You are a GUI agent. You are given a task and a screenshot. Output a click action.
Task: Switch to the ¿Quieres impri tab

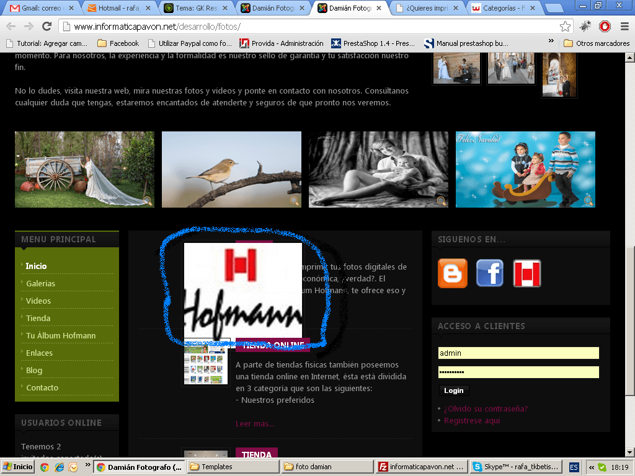pos(427,8)
